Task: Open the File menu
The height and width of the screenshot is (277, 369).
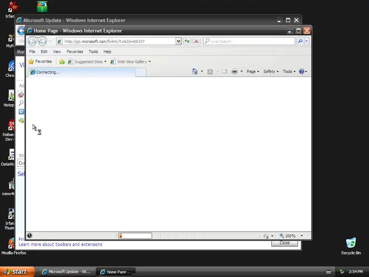Action: tap(32, 52)
